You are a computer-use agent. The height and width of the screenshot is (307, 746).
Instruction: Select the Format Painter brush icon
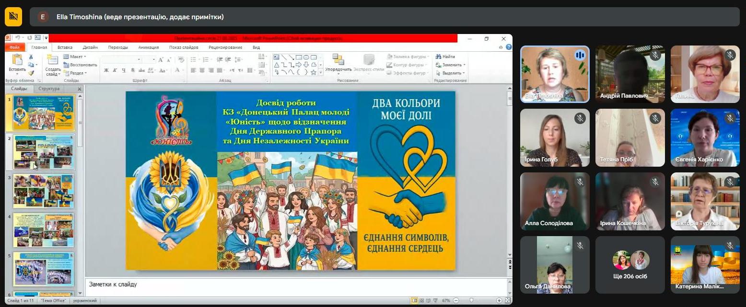pyautogui.click(x=31, y=73)
